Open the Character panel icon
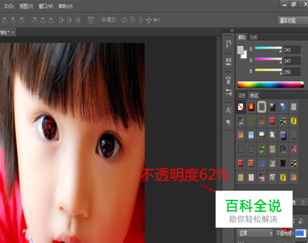The width and height of the screenshot is (308, 243). click(229, 110)
